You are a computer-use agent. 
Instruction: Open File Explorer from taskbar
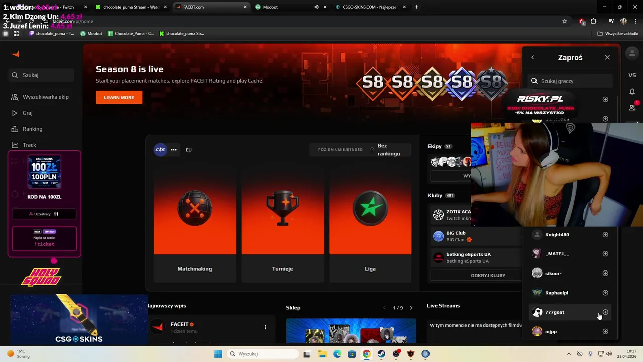click(x=321, y=354)
